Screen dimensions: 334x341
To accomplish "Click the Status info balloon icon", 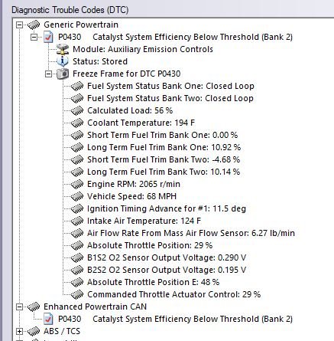I will 63,61.
